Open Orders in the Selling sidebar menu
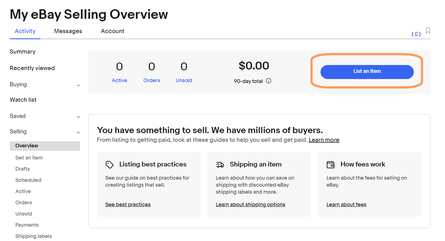This screenshot has width=445, height=241. [24, 203]
